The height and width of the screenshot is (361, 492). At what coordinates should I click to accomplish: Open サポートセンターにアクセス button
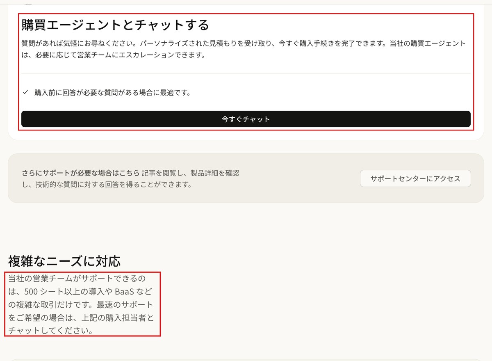[415, 178]
